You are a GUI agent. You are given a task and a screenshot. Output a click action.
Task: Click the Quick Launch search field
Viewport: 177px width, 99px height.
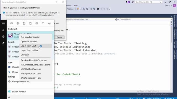[x=149, y=2]
